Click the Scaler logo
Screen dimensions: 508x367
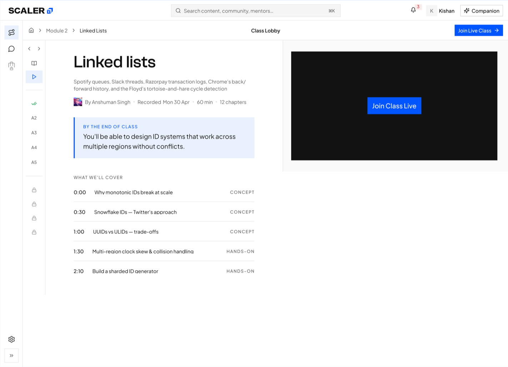tap(31, 11)
